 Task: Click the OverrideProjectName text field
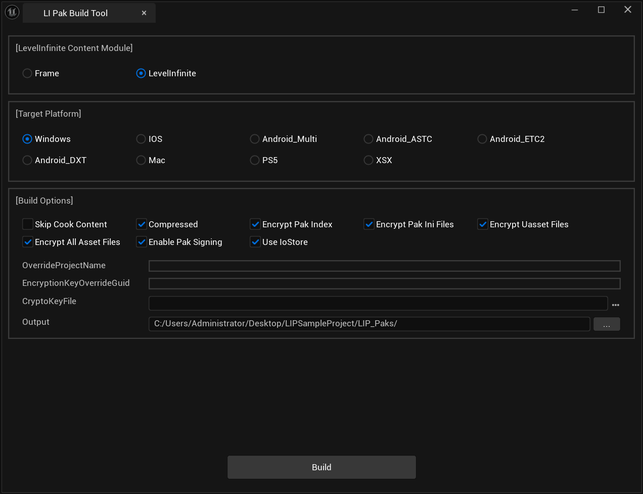pos(384,266)
